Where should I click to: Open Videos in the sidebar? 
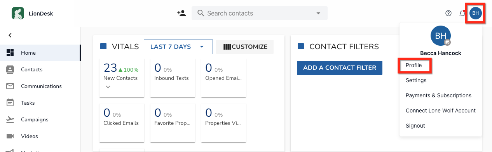pyautogui.click(x=40, y=136)
